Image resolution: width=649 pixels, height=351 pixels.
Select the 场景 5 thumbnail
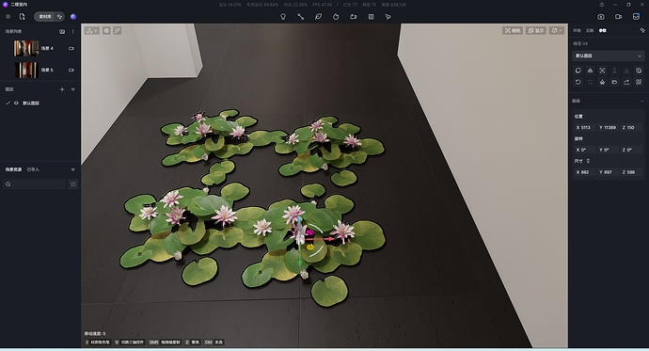pyautogui.click(x=26, y=70)
